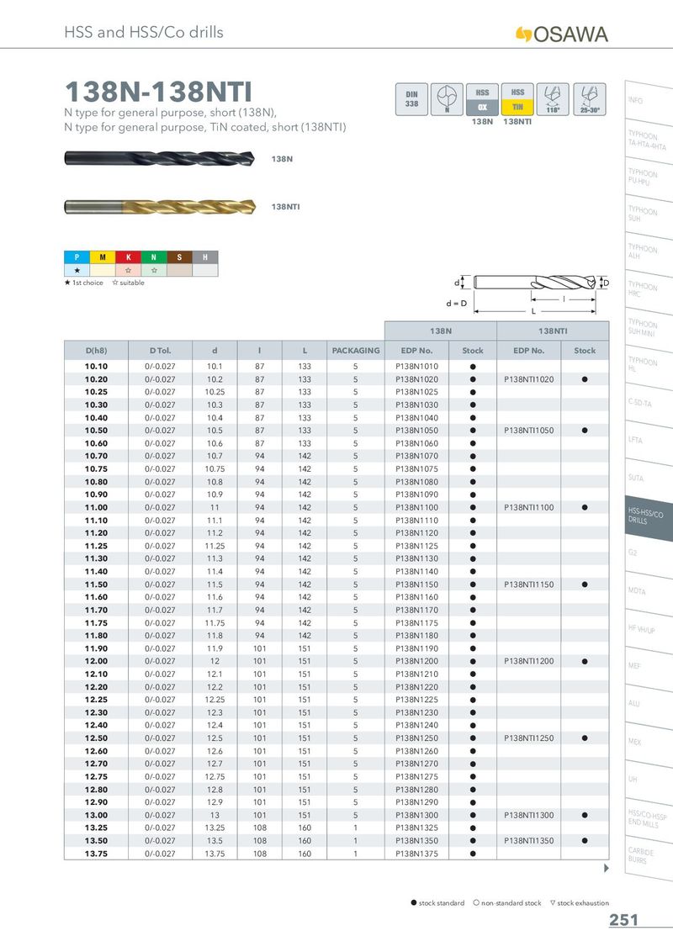Click the 138NTI stock dot in the 10.50 row
Screen dimensions: 673x952
coord(585,431)
